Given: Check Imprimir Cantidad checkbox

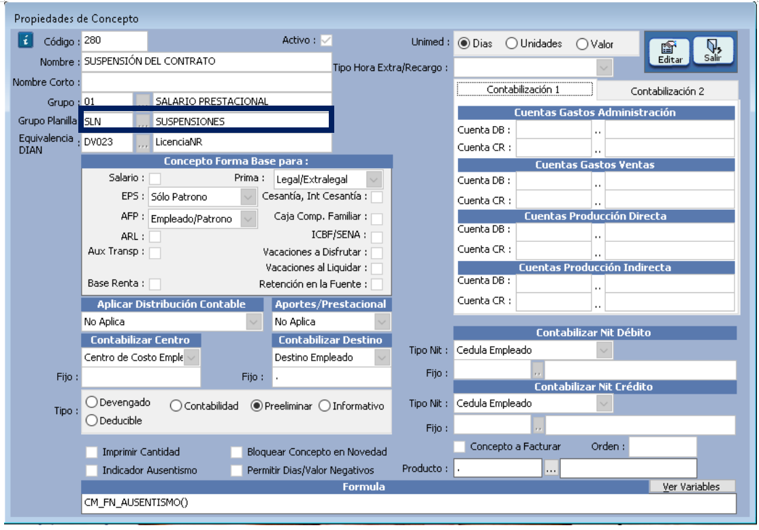Looking at the screenshot, I should [x=91, y=452].
